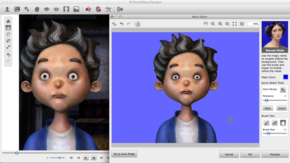
Task: Click the Brush Size value 20
Action: (x=285, y=129)
